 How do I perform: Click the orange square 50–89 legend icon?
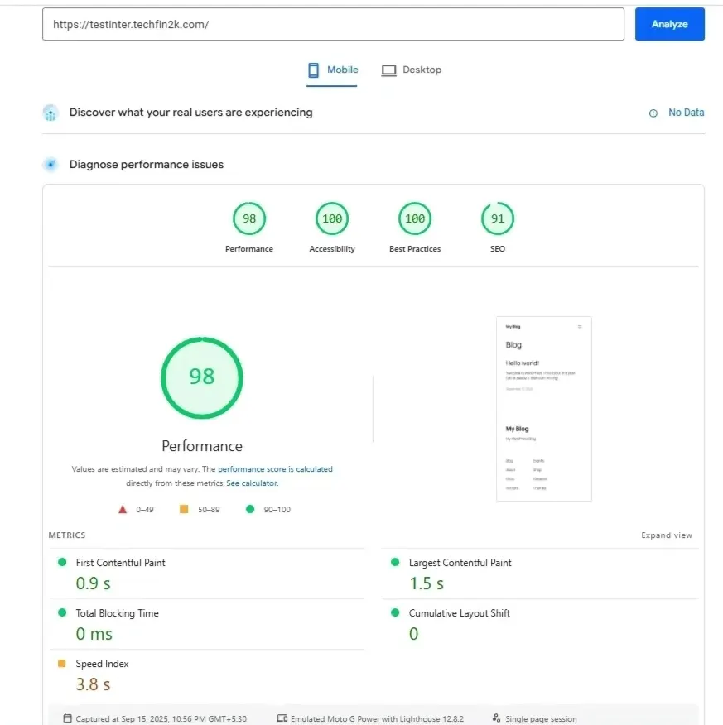click(x=184, y=509)
